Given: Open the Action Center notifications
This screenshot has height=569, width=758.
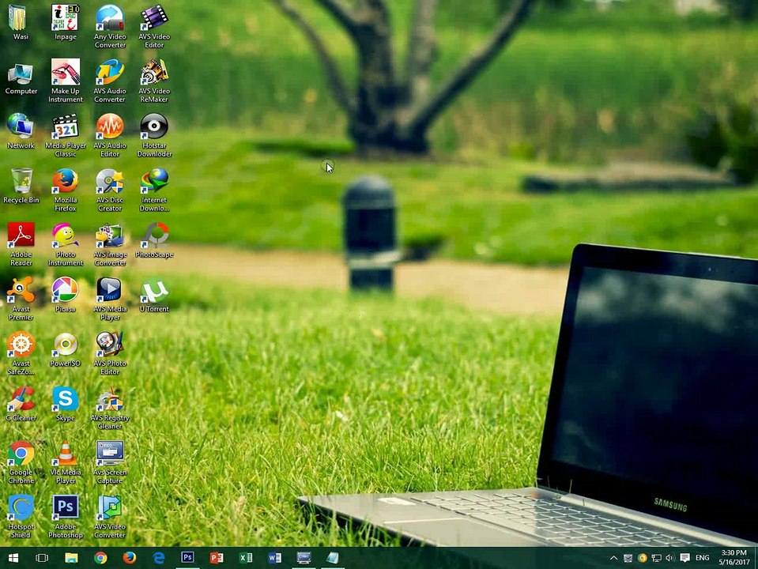Looking at the screenshot, I should click(684, 558).
